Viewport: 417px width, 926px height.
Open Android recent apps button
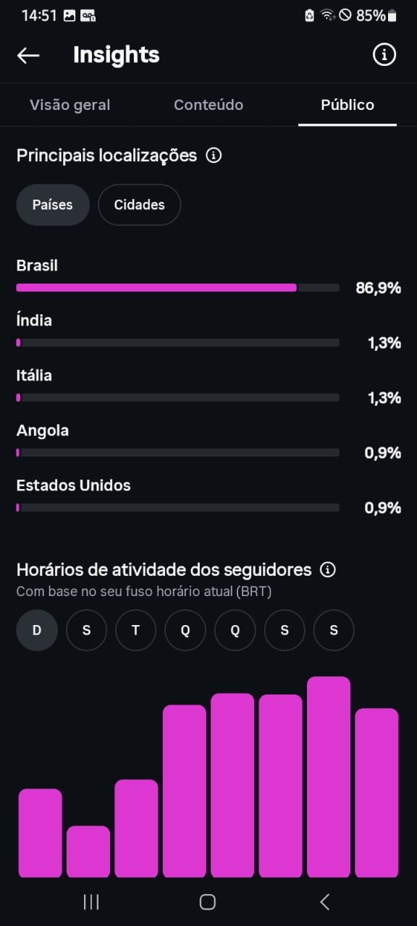pos(91,901)
